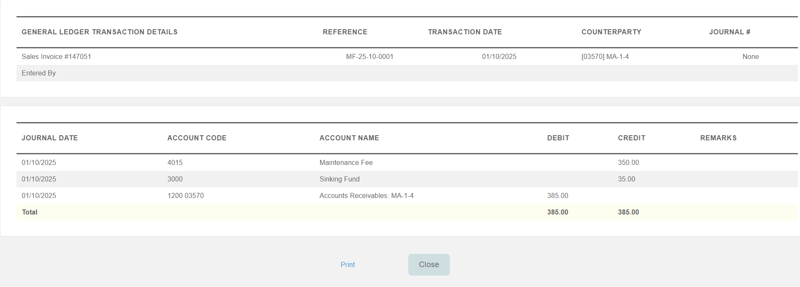Select the Sales Invoice #147051 entry

(x=56, y=57)
